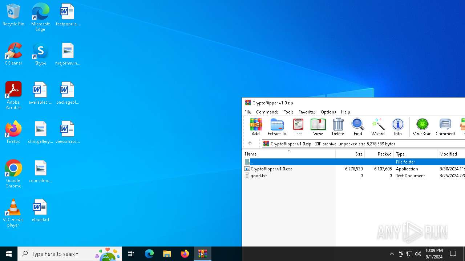Select CryptoRipper v1.0.exe in file list
465x261 pixels.
coord(354,169)
